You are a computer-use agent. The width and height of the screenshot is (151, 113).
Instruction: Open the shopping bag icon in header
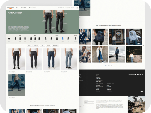pos(77,8)
